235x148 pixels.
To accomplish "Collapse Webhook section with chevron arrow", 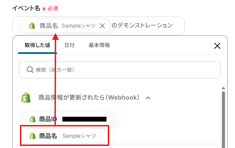I will pos(148,98).
